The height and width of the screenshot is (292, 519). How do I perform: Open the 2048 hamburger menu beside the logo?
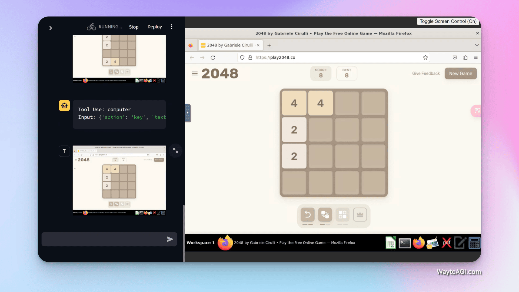tap(195, 74)
